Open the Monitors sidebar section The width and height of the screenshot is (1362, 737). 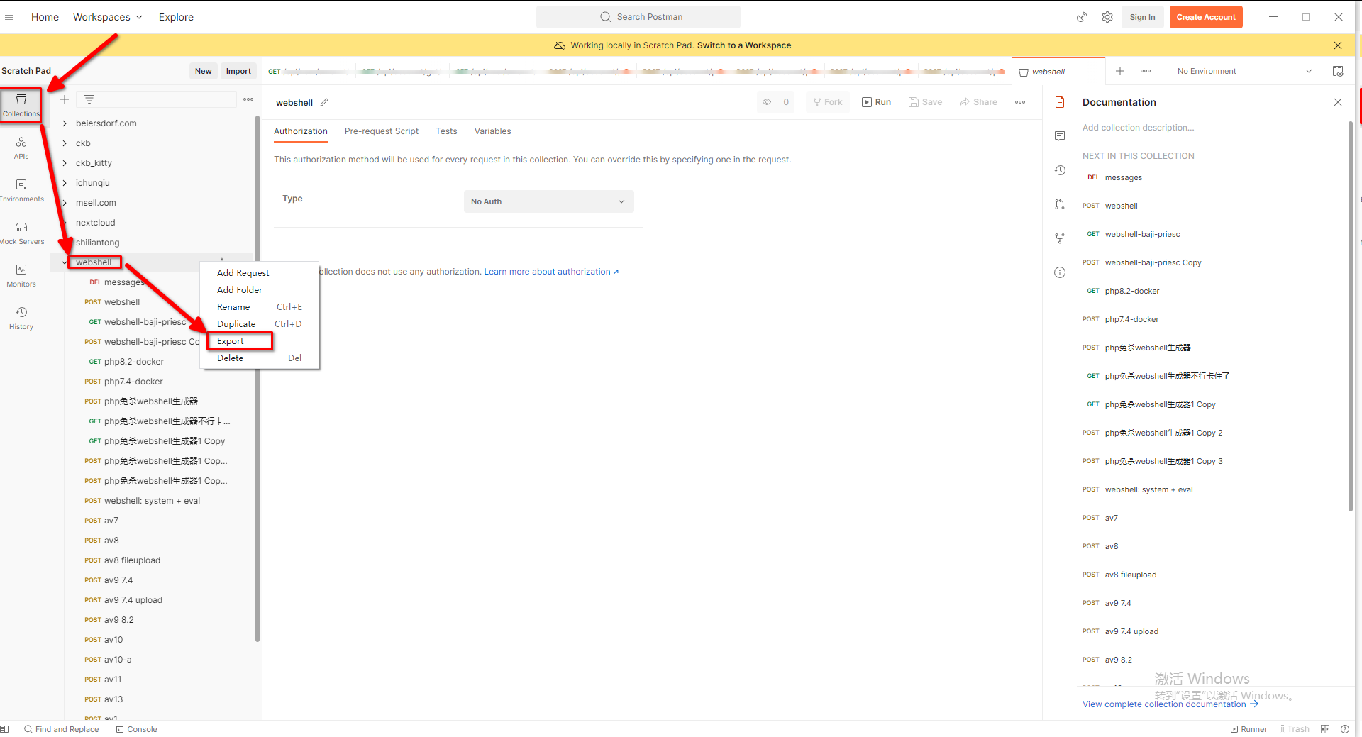[21, 275]
